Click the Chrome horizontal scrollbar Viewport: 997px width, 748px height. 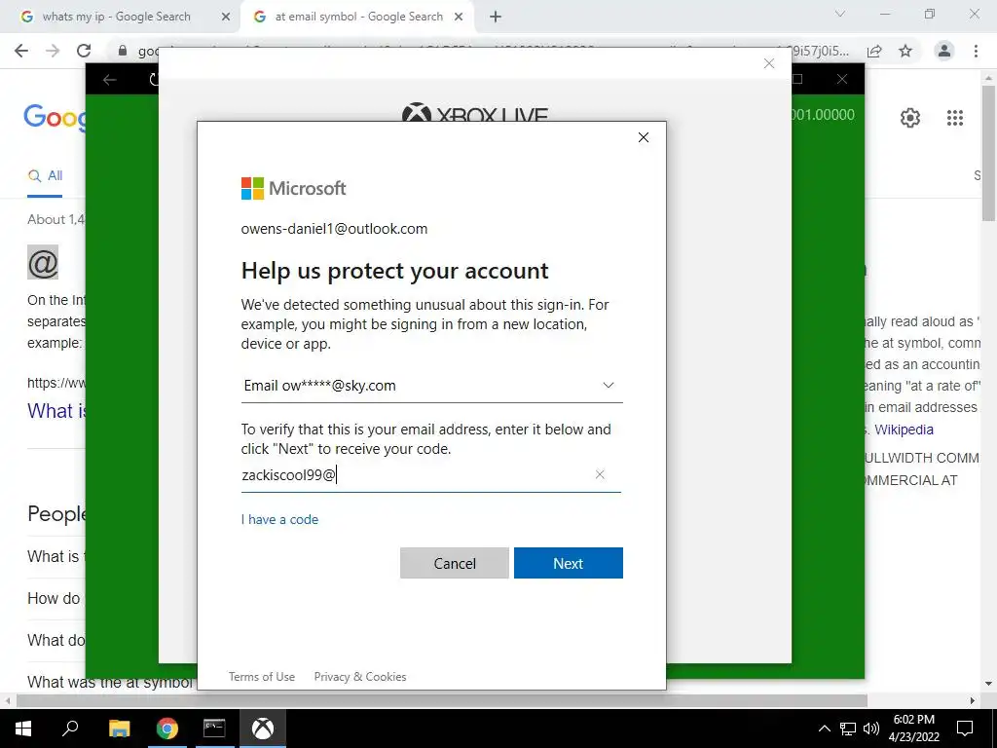tap(442, 700)
